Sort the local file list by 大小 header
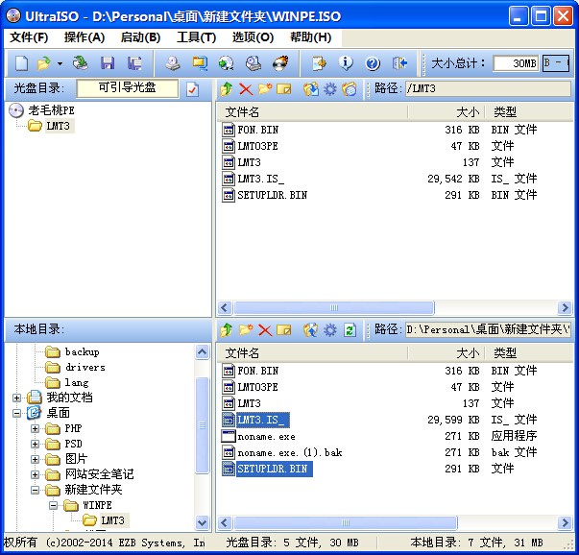 446,353
